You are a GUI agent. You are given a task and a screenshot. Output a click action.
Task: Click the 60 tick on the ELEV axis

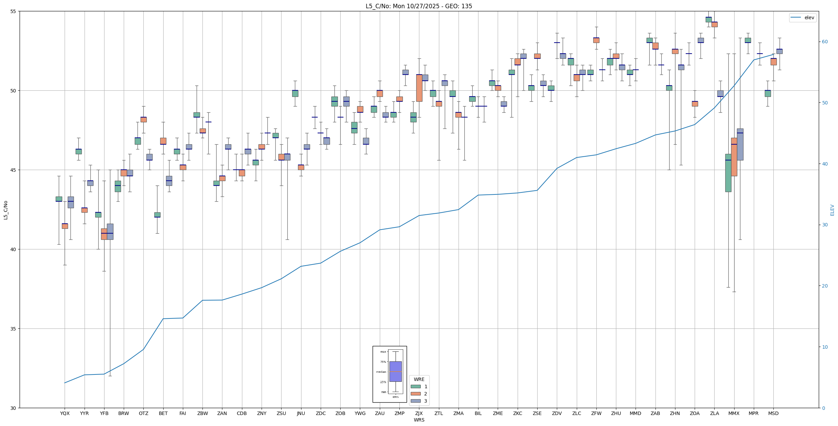pyautogui.click(x=825, y=42)
